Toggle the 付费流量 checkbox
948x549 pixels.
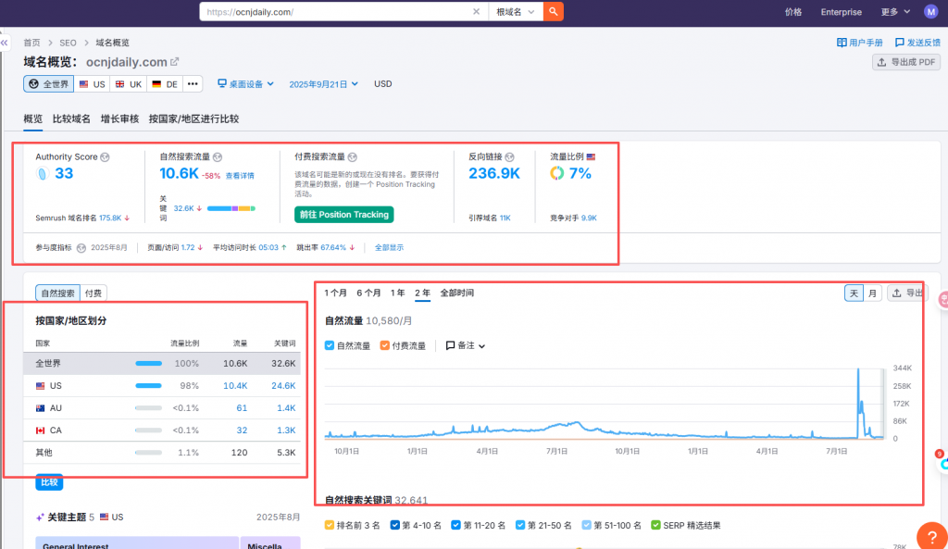click(385, 345)
